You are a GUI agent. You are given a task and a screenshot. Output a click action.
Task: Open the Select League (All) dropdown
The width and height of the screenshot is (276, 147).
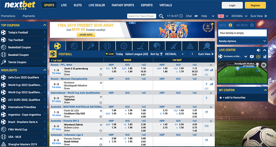pyautogui.click(x=137, y=54)
